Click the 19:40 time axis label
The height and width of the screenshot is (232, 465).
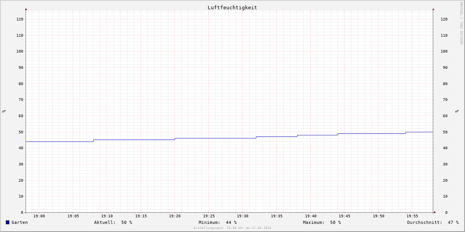tap(311, 216)
